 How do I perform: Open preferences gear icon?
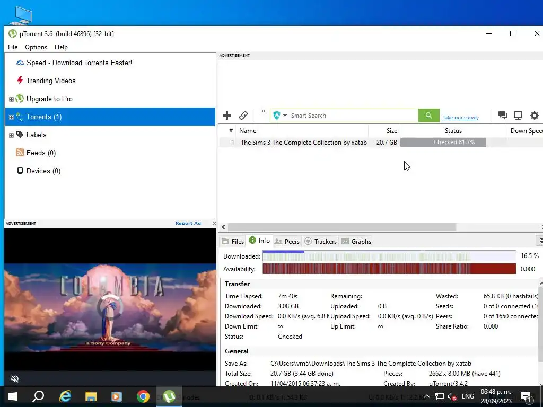coord(535,115)
